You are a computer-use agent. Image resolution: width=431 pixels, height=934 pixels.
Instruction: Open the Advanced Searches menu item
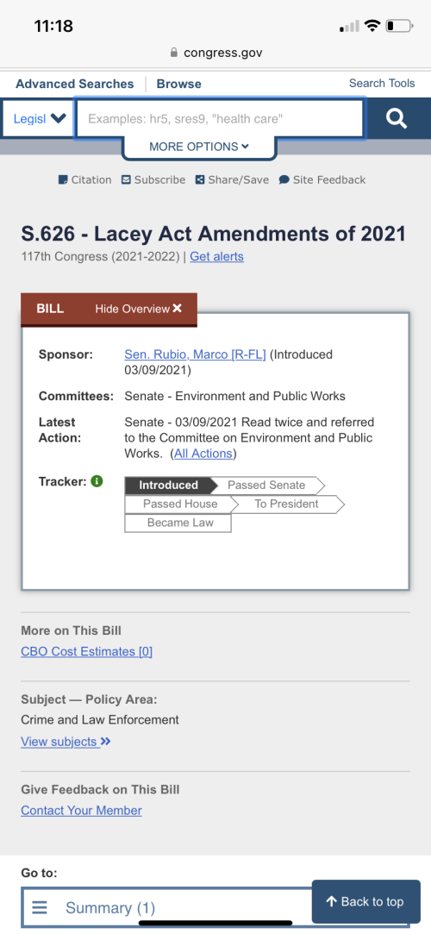click(75, 84)
